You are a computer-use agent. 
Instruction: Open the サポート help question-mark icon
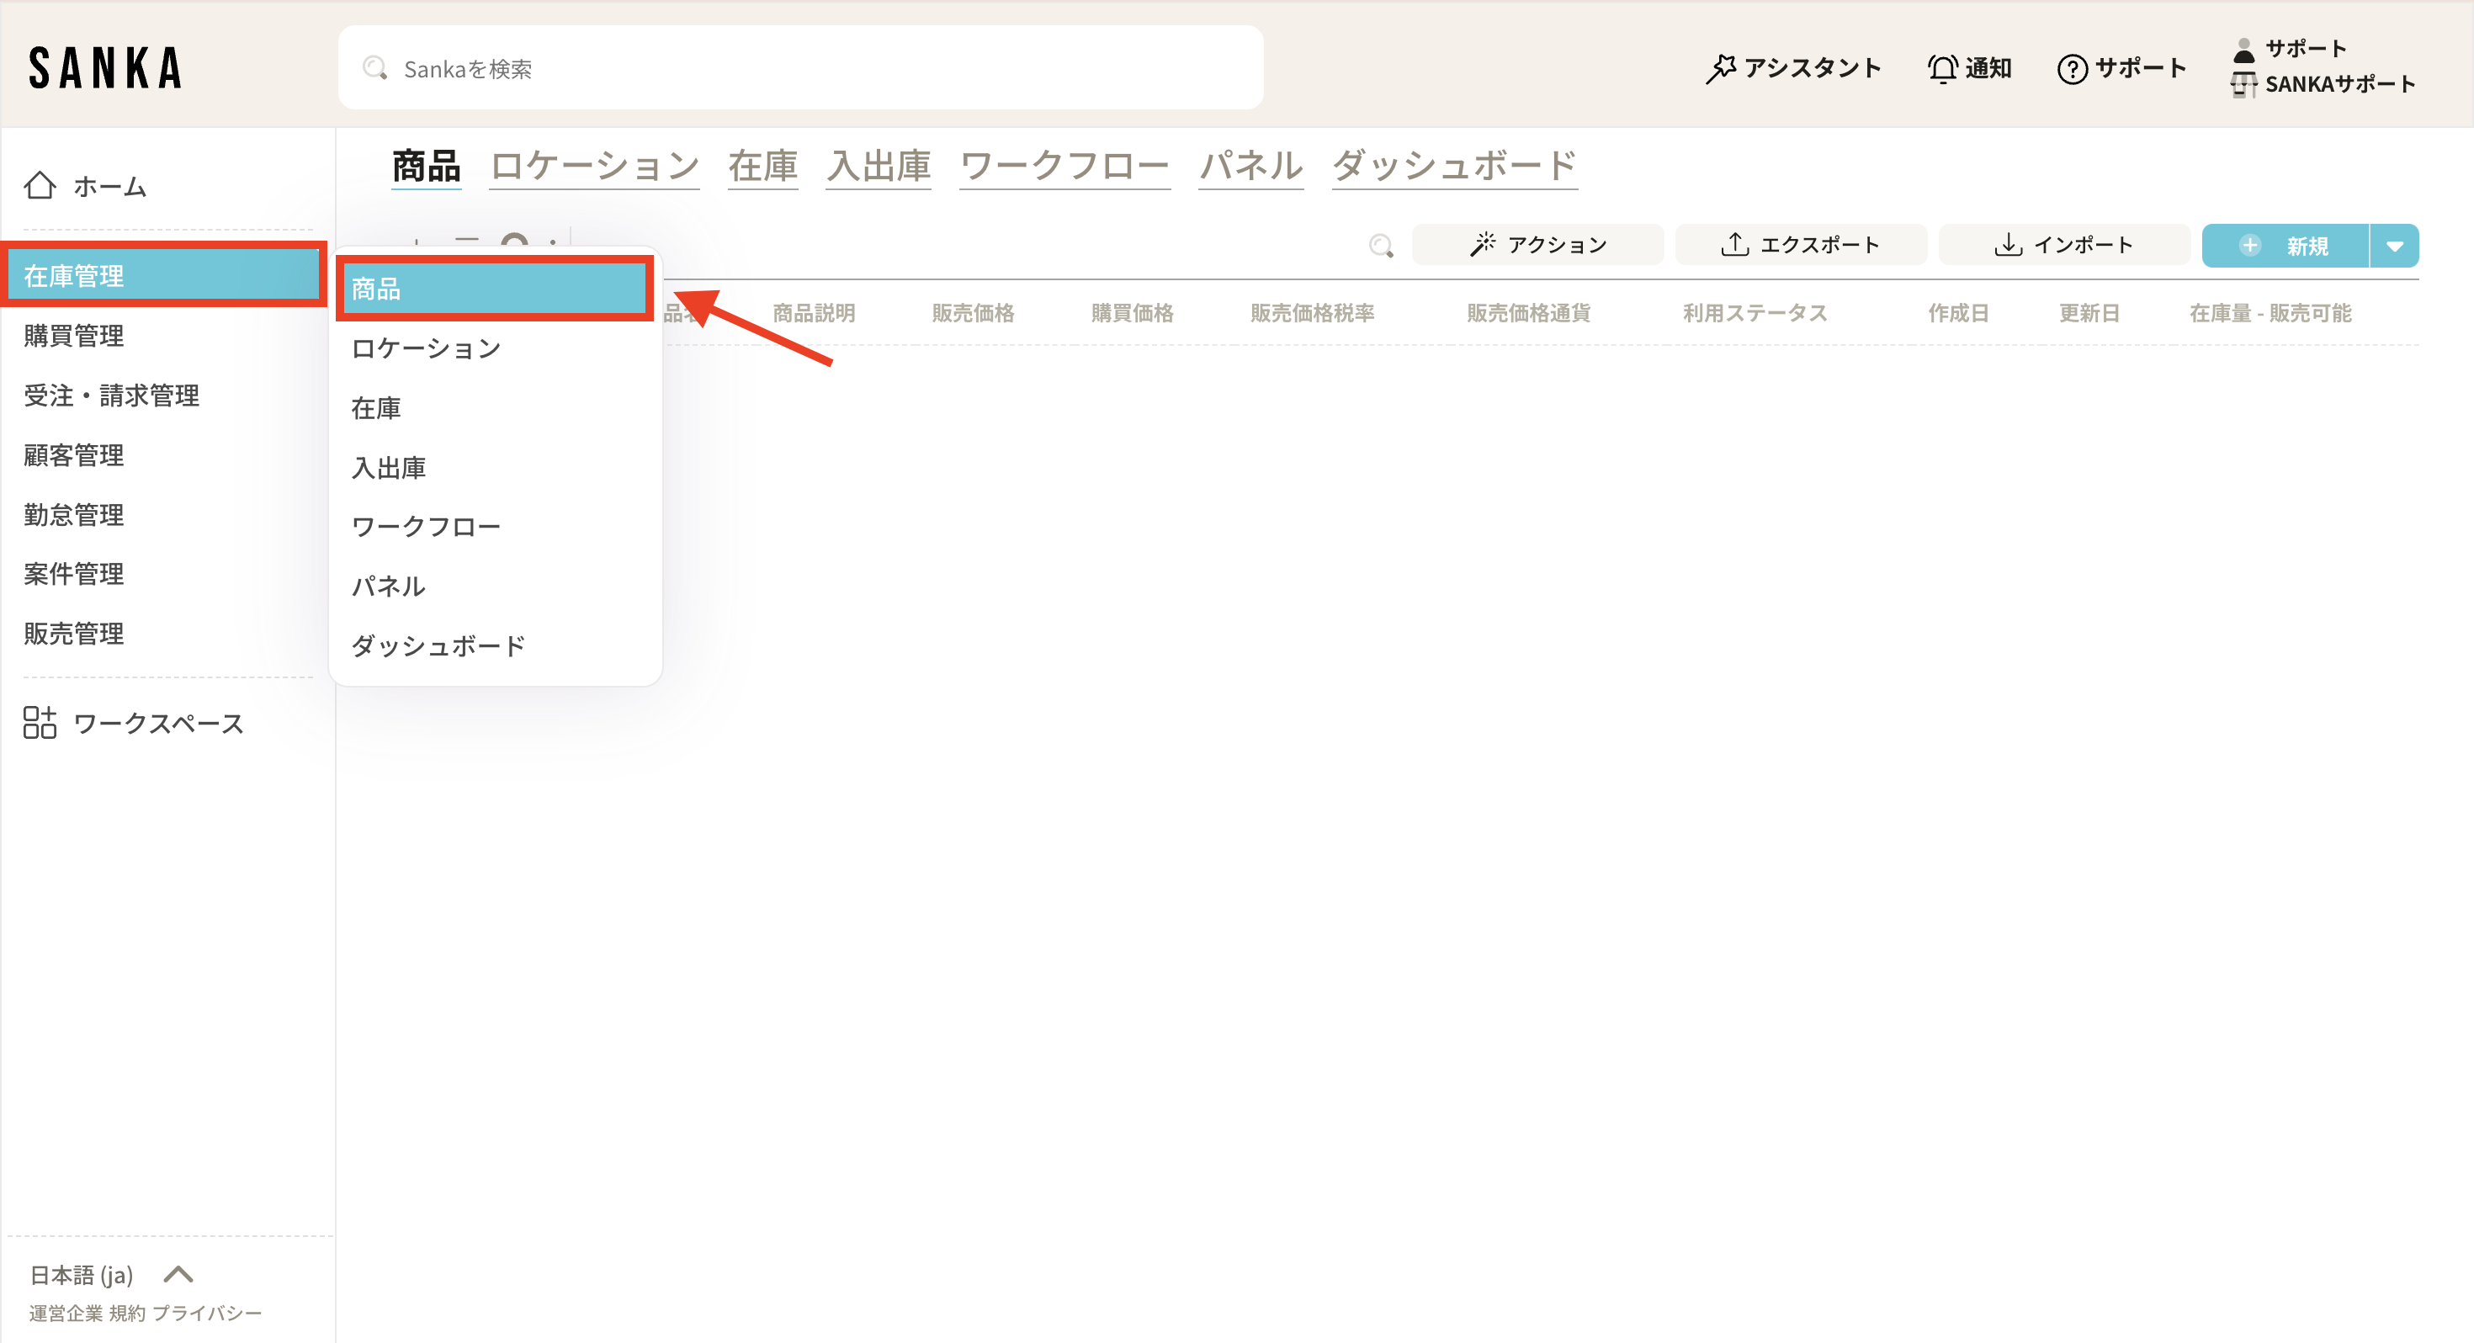tap(2072, 68)
